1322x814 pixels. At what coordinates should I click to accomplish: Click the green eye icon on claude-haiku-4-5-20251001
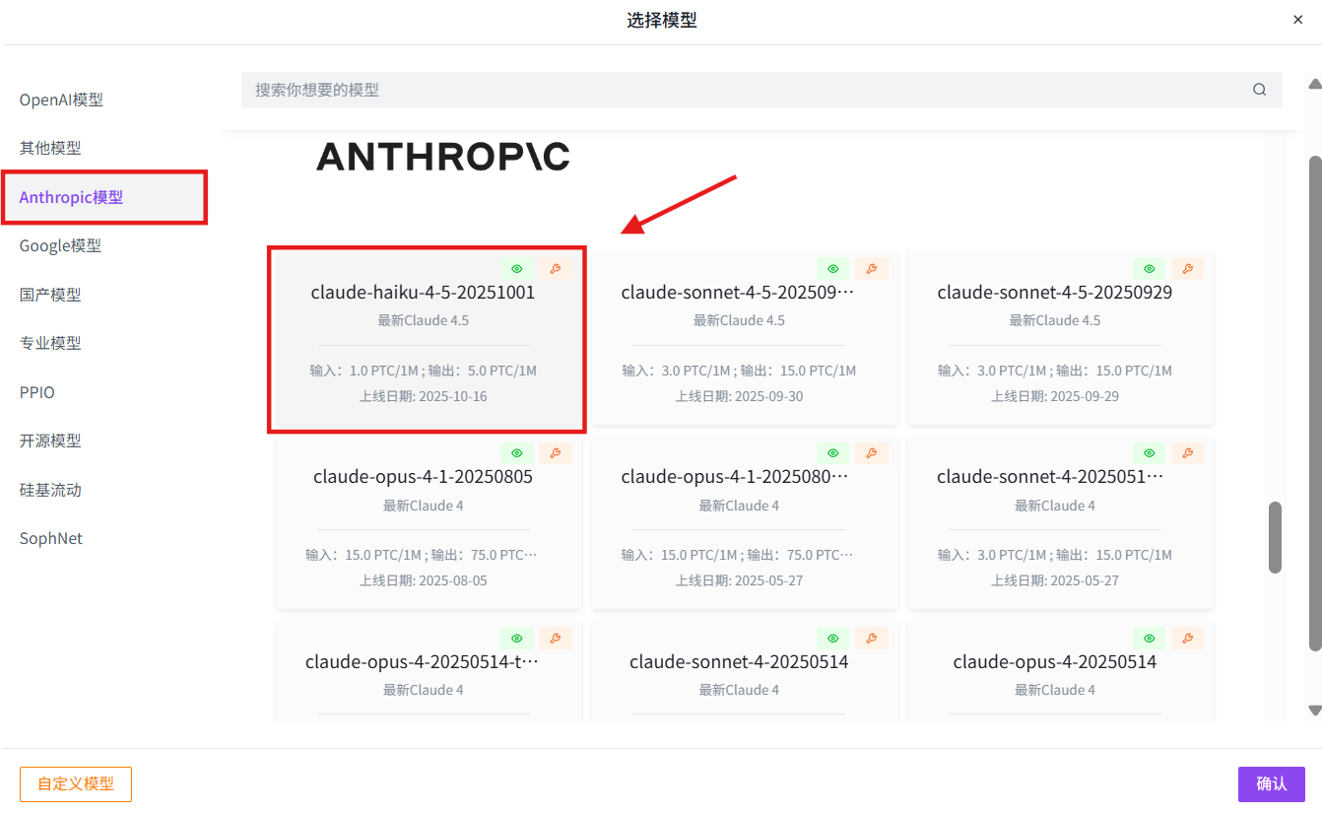point(516,269)
